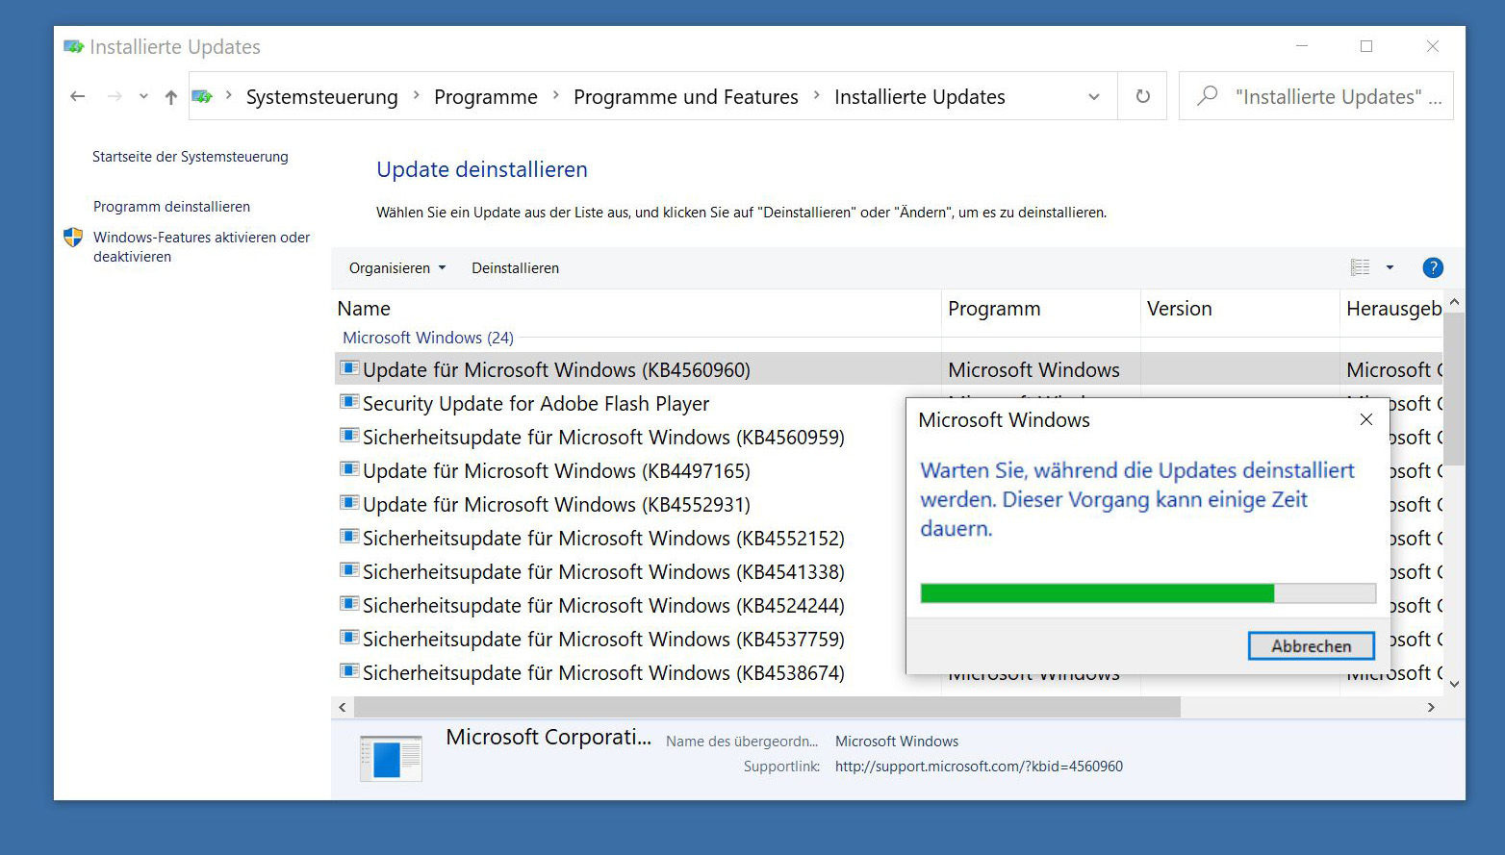Open the Programme und Features breadcrumb

click(686, 97)
